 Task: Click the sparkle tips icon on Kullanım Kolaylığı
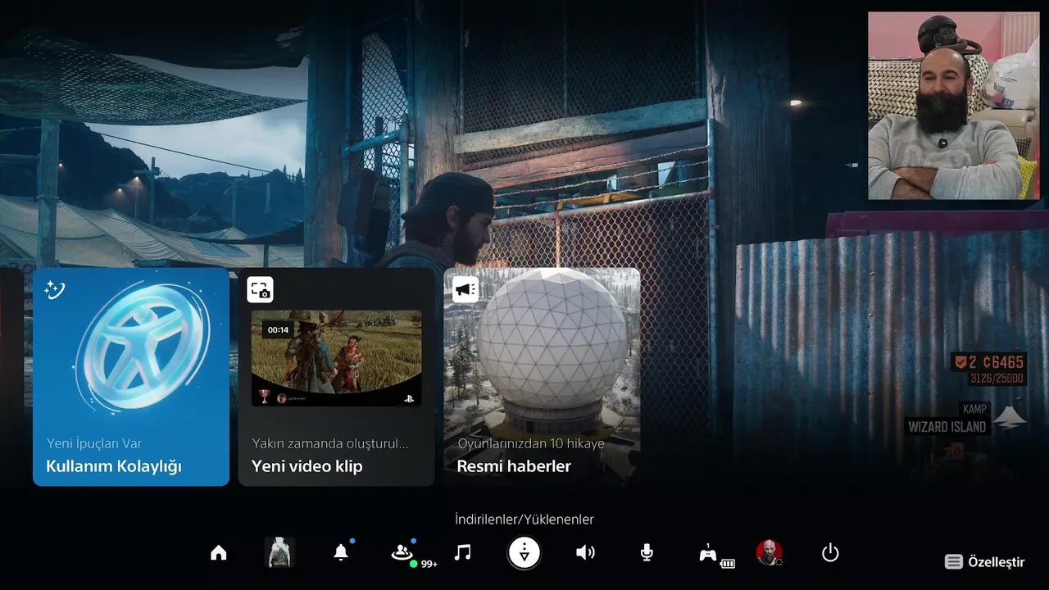pyautogui.click(x=55, y=289)
